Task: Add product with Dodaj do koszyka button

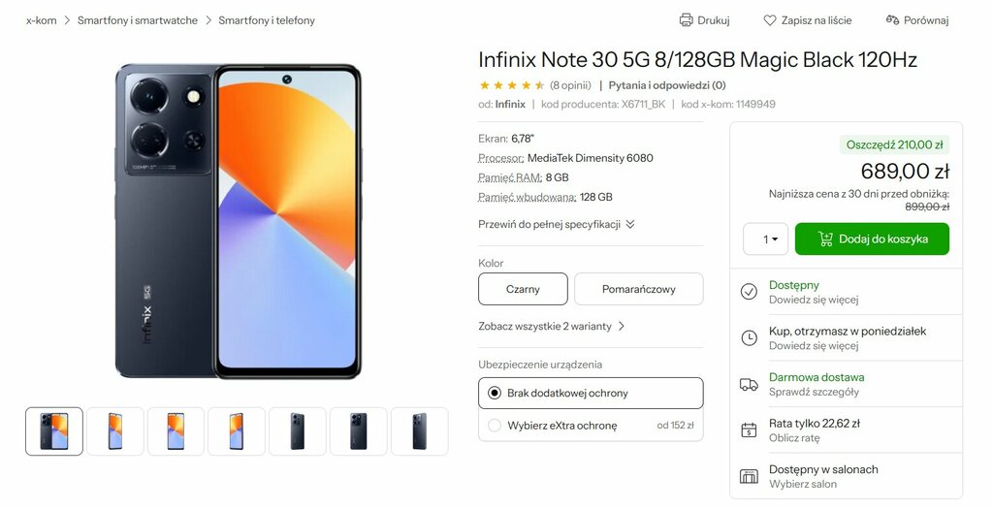Action: 872,239
